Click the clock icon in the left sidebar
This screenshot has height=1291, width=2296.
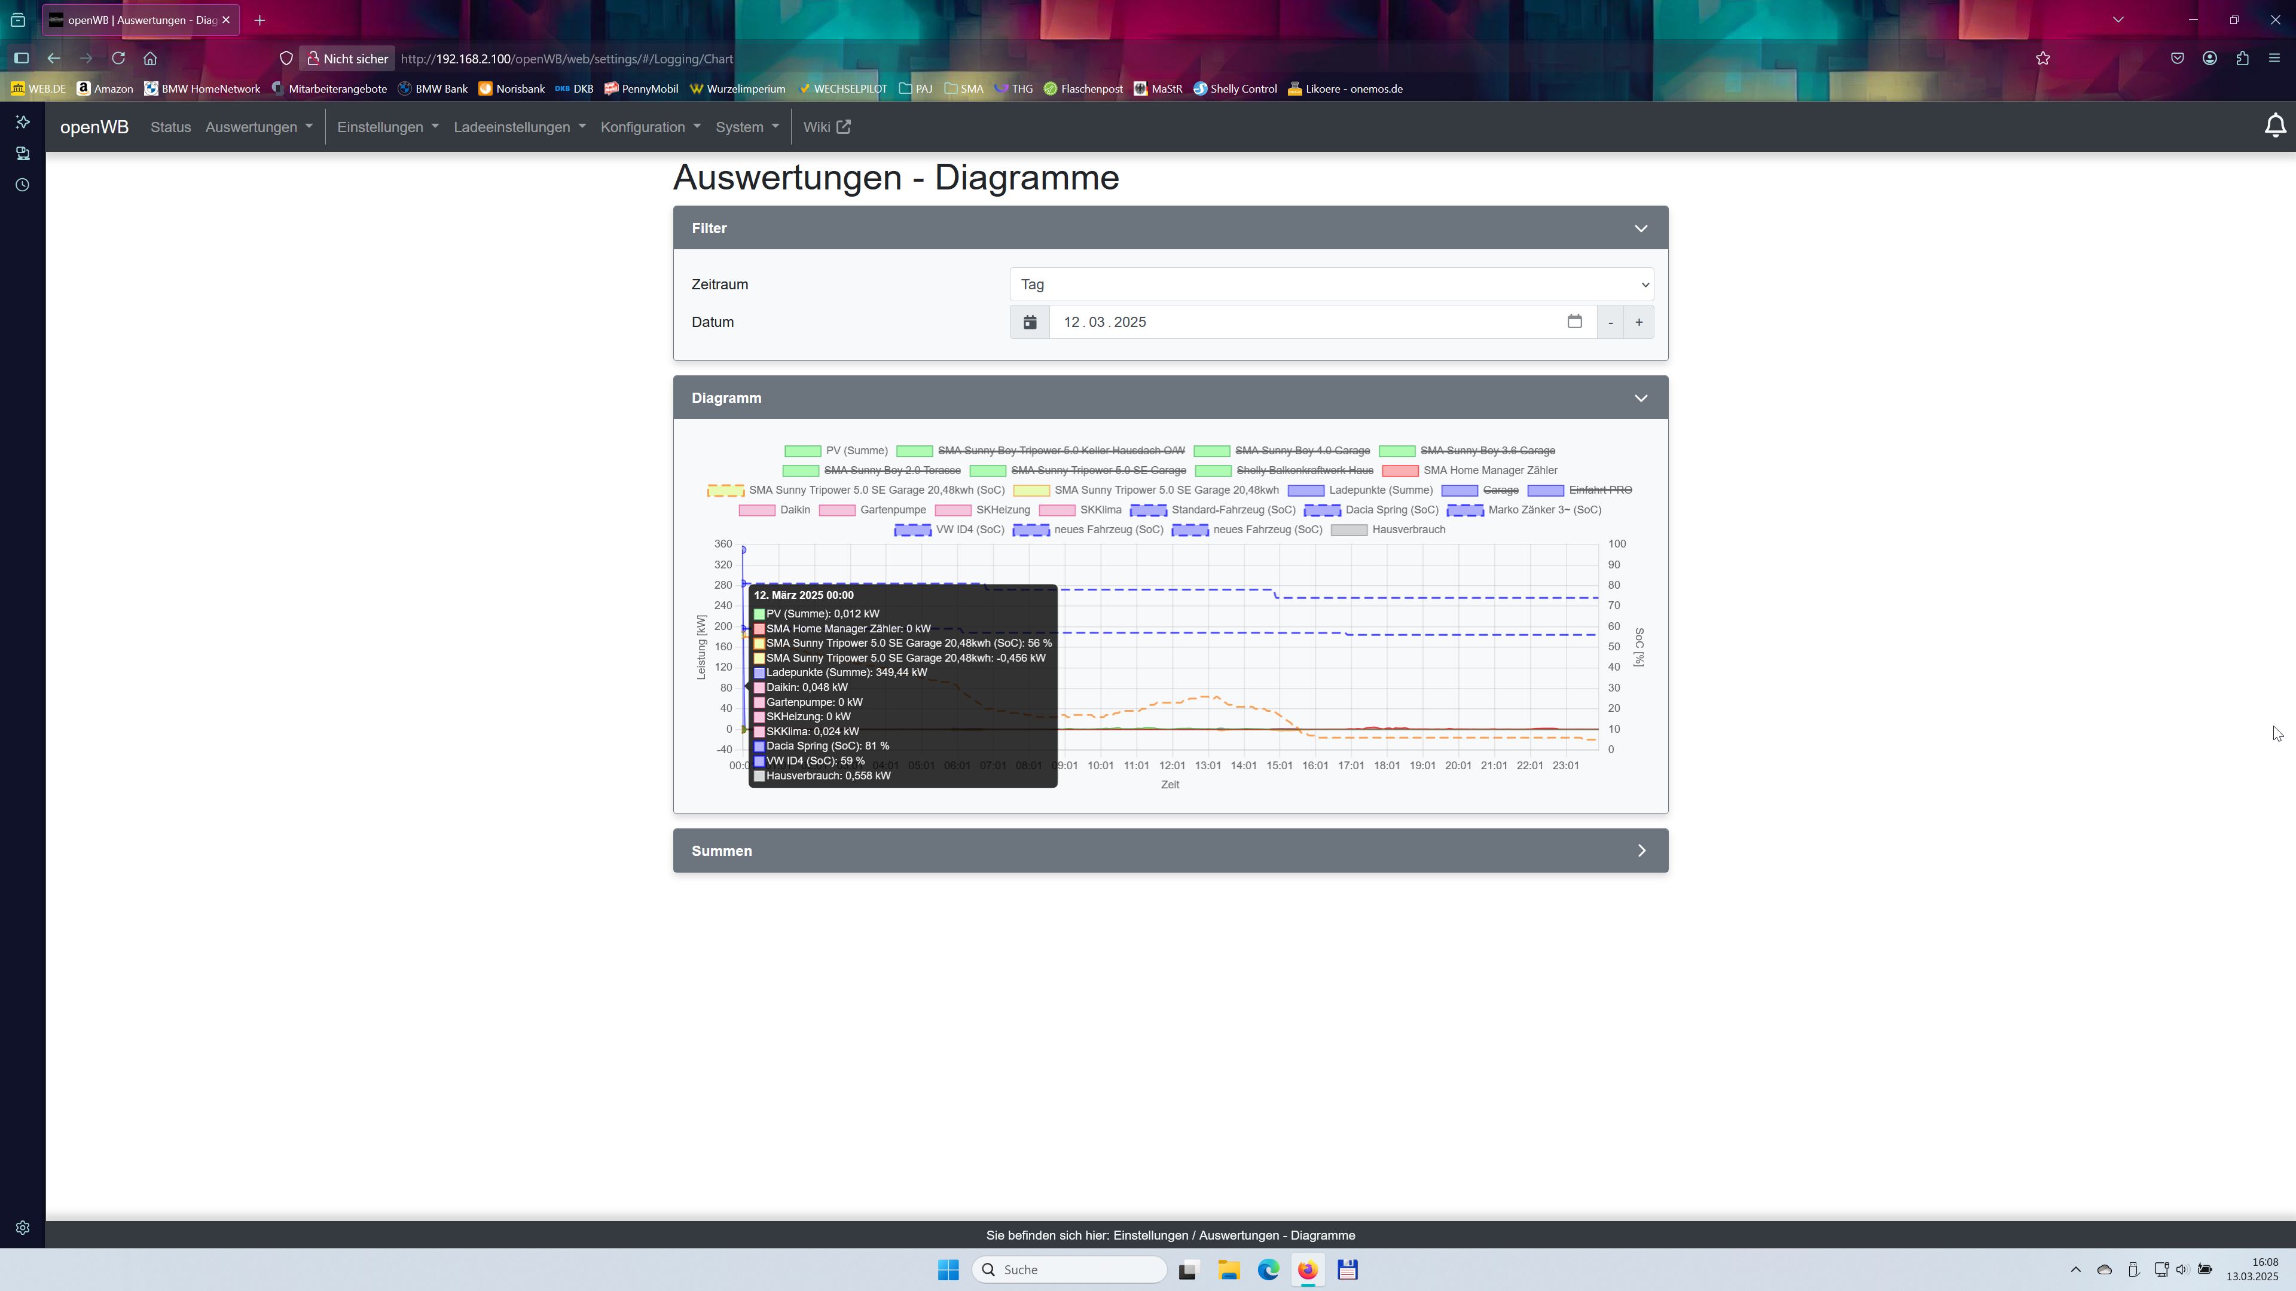tap(22, 185)
